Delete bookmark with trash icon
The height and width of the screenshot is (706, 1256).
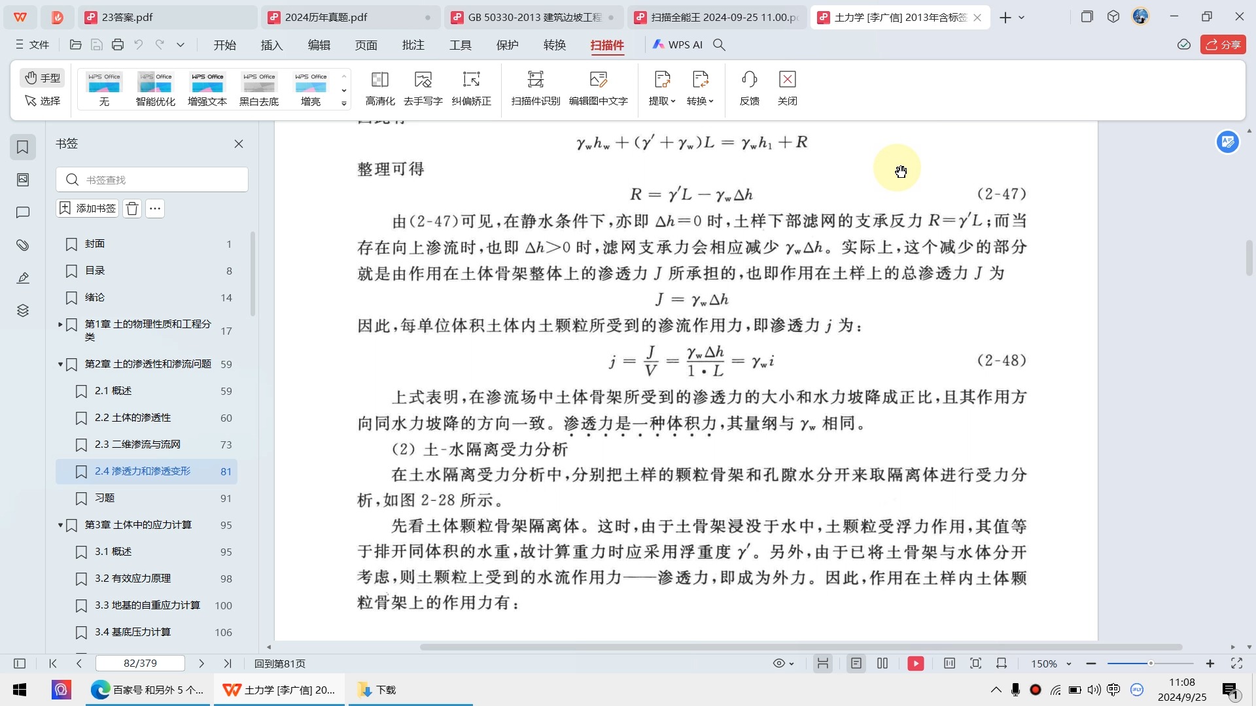coord(132,209)
